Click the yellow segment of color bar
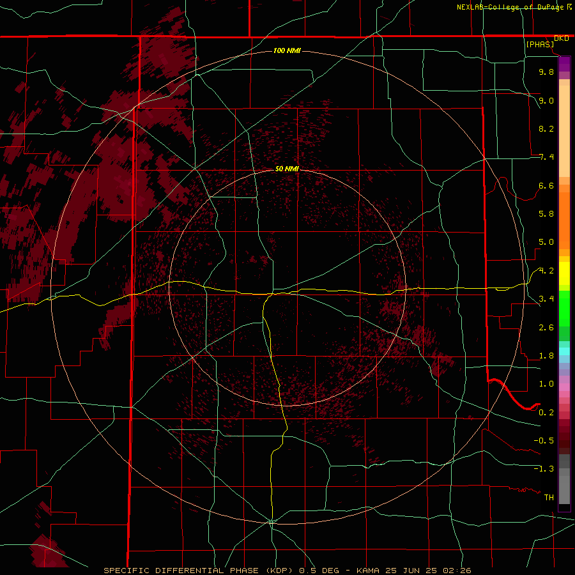575x575 pixels. click(564, 273)
